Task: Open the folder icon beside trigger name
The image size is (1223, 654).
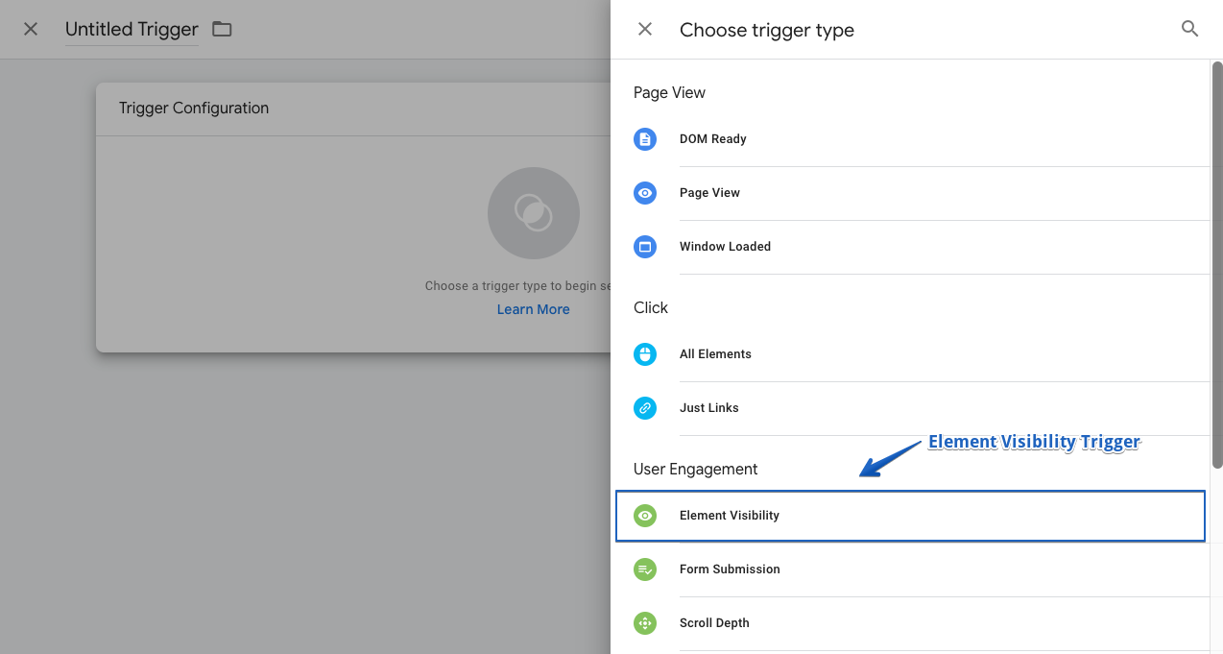Action: pyautogui.click(x=222, y=29)
